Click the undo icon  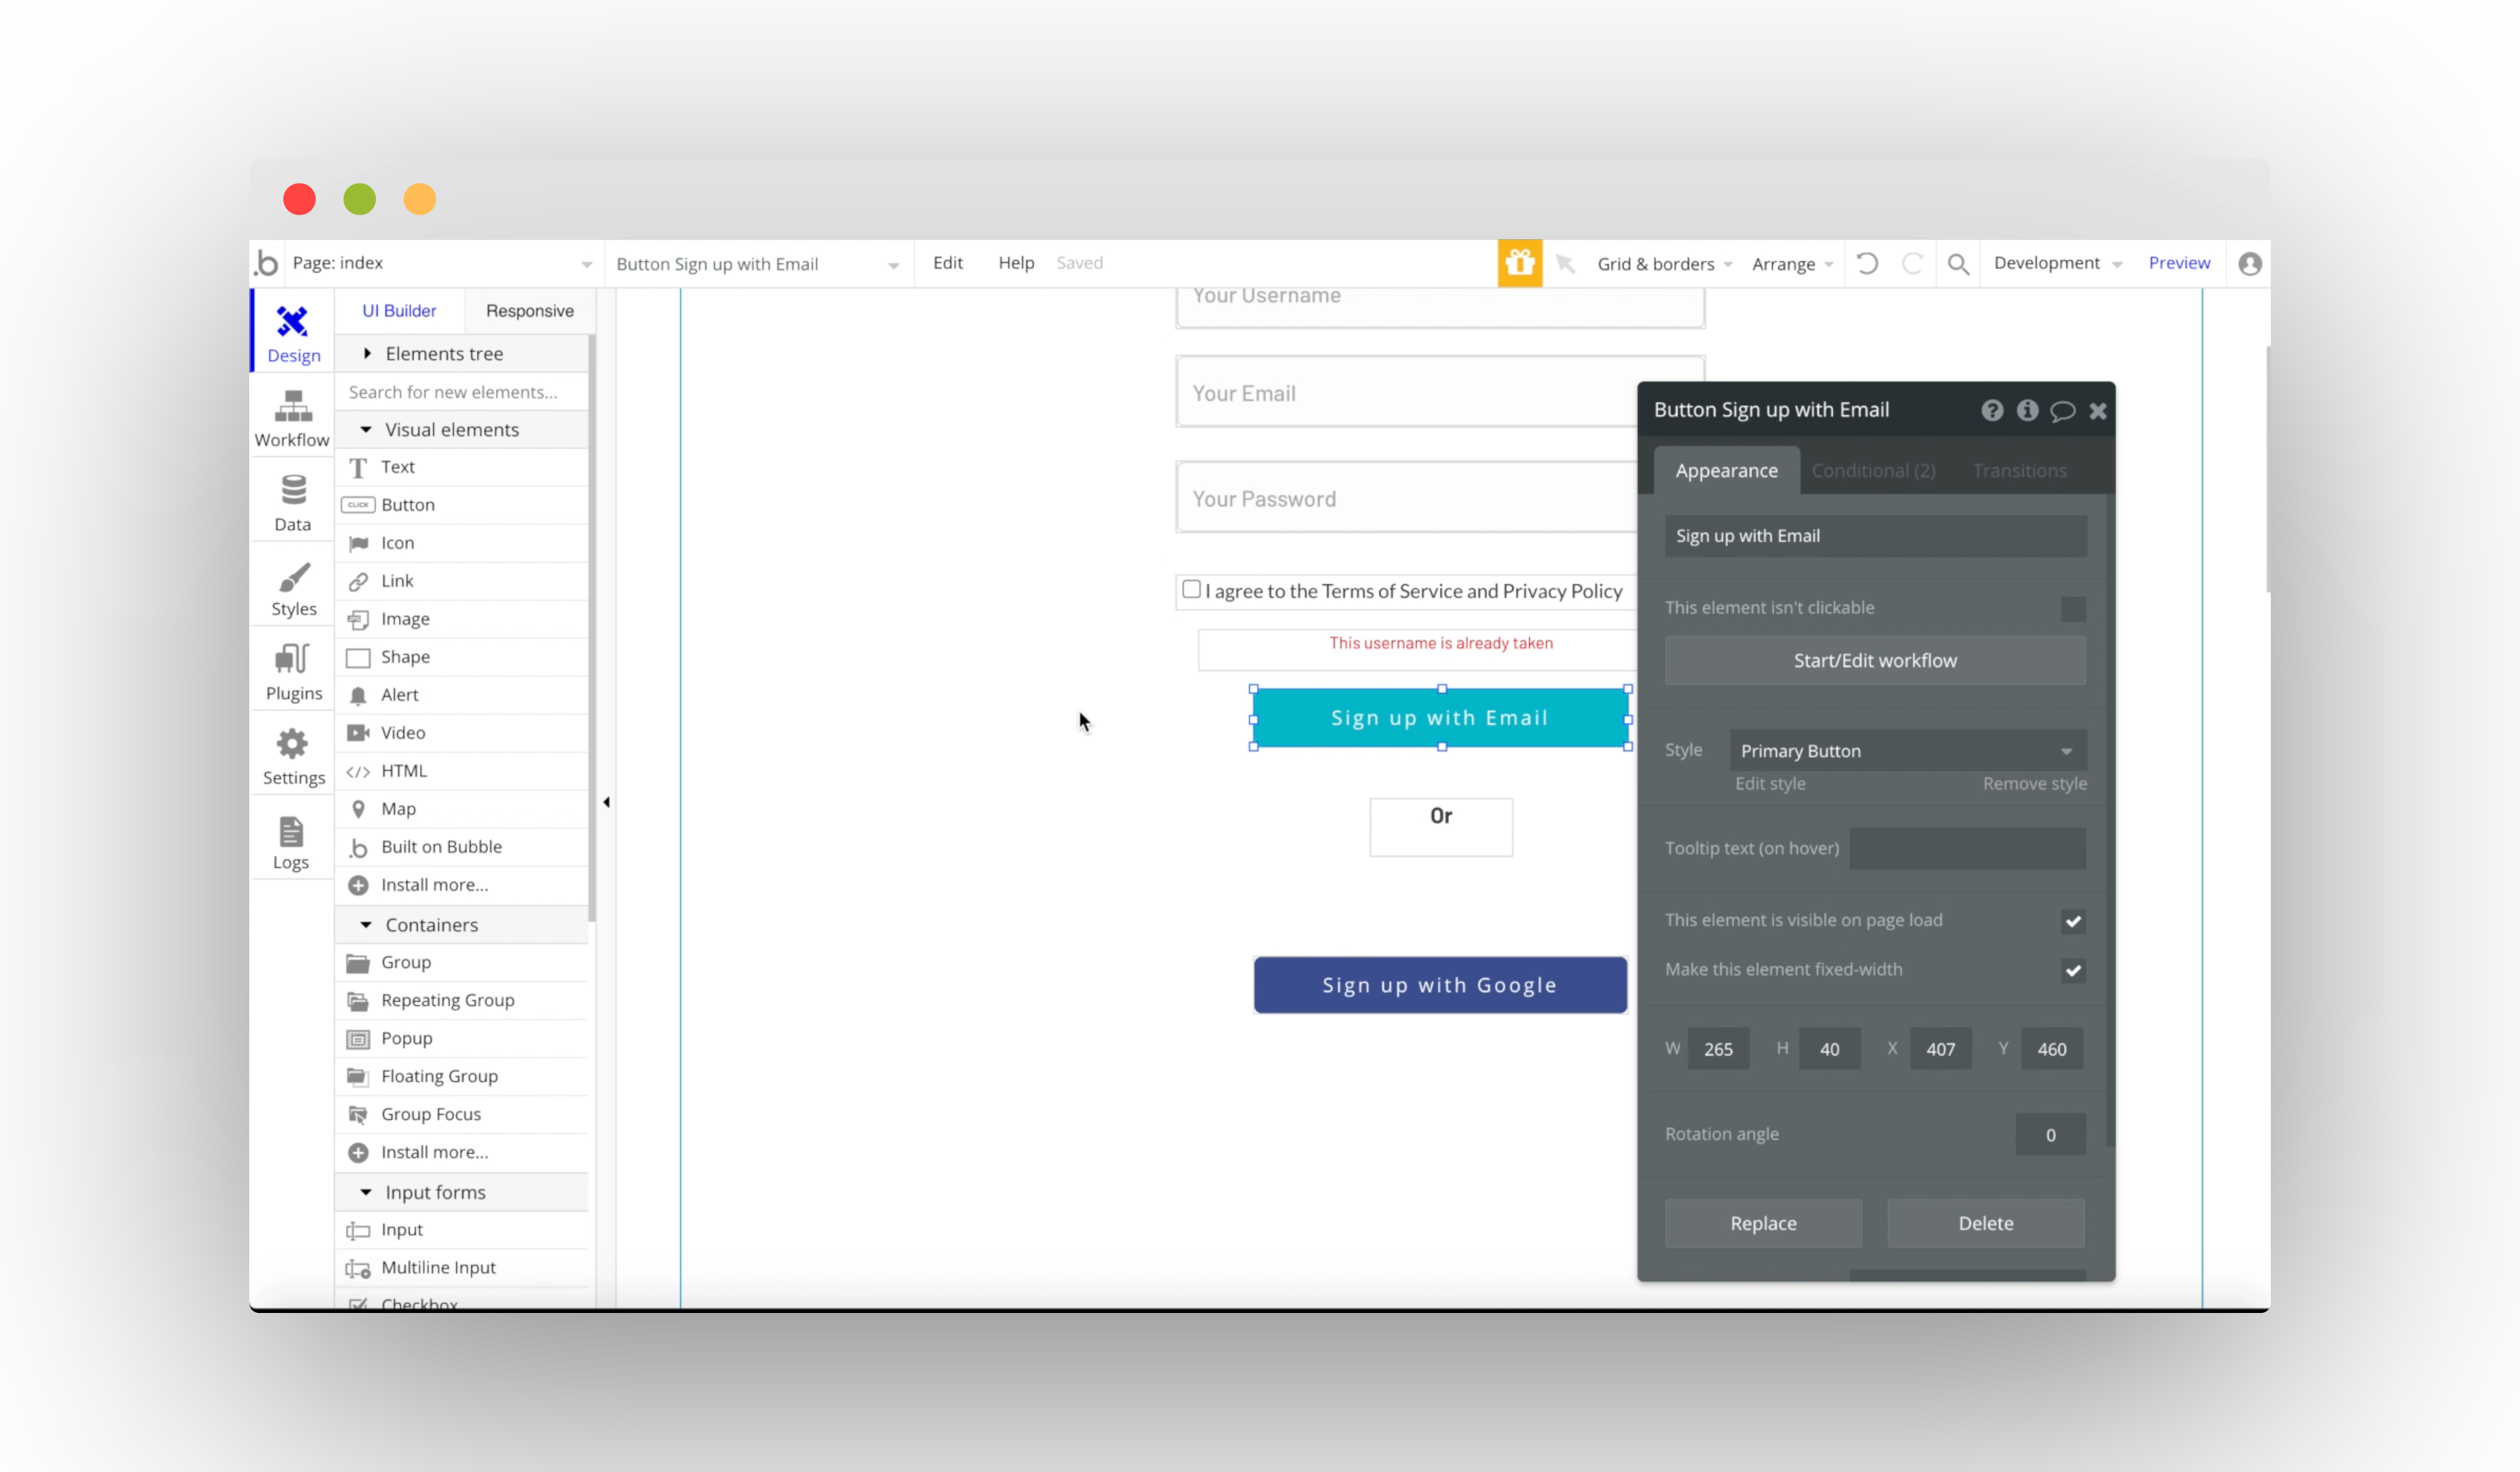pyautogui.click(x=1867, y=263)
